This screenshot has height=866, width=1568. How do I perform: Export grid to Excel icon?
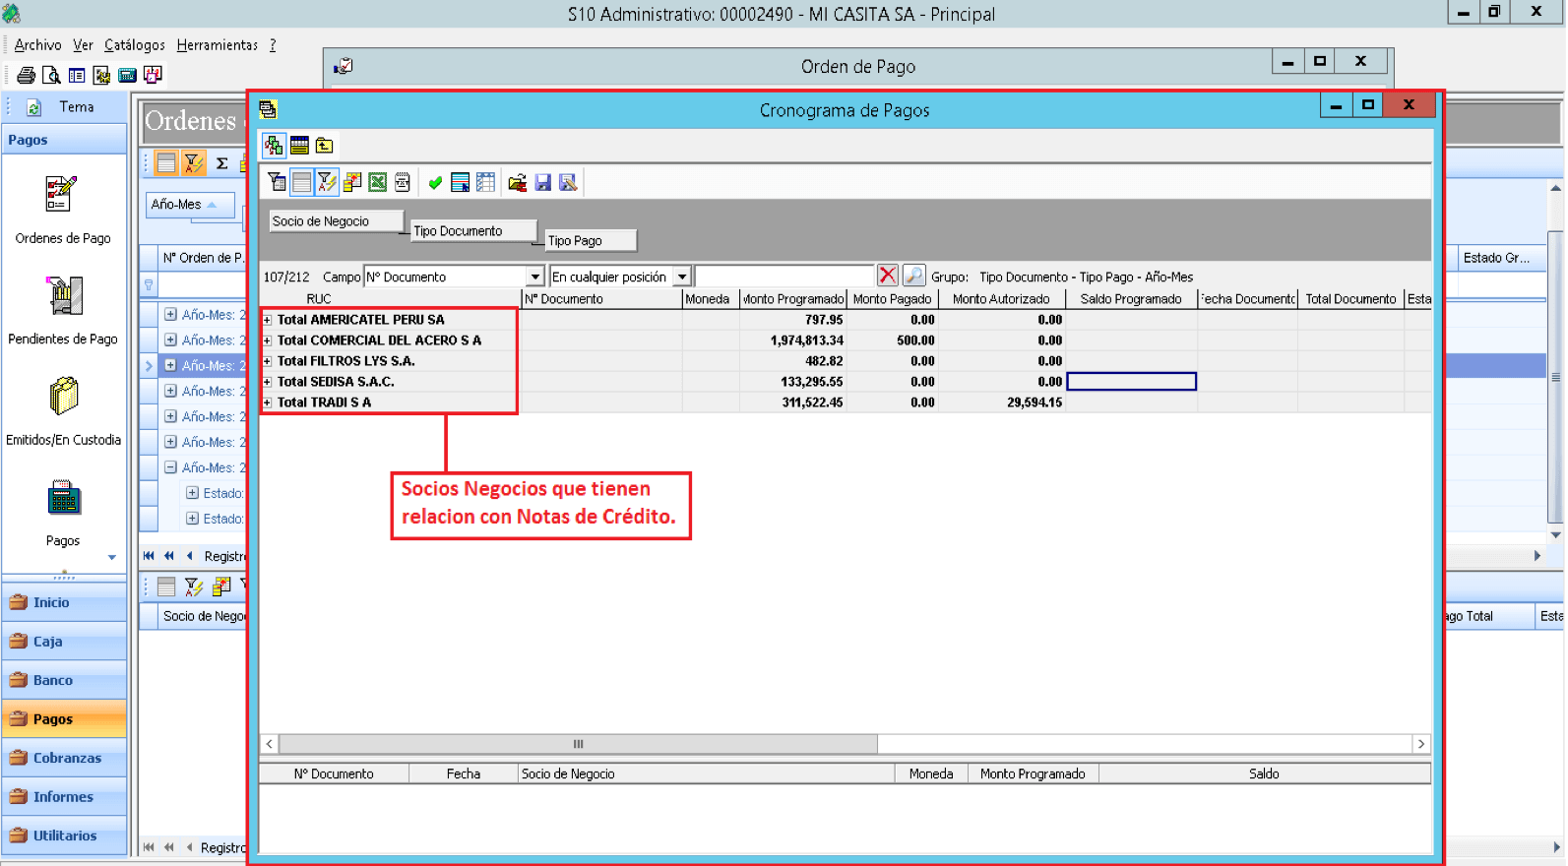pos(377,182)
